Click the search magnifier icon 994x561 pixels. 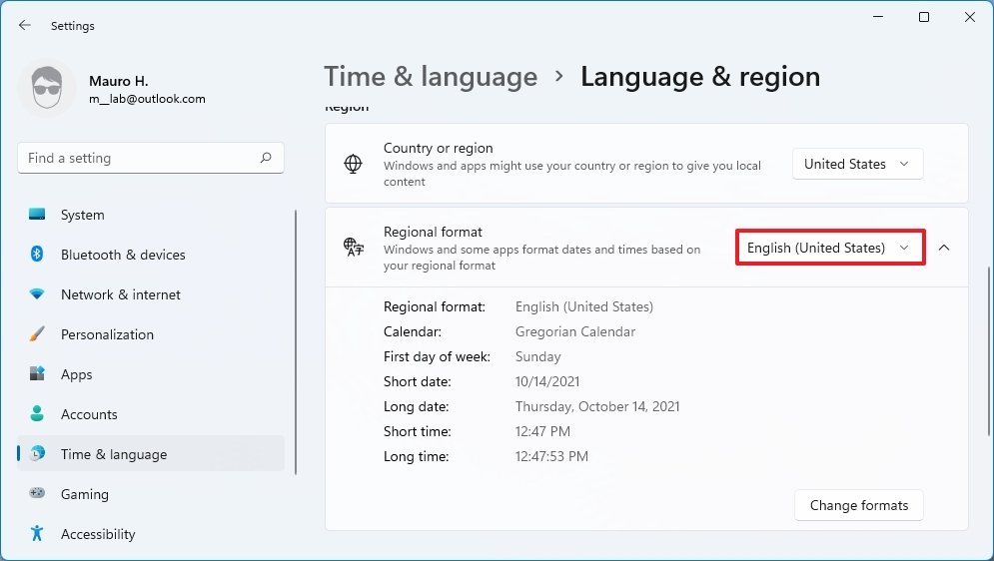(x=266, y=158)
